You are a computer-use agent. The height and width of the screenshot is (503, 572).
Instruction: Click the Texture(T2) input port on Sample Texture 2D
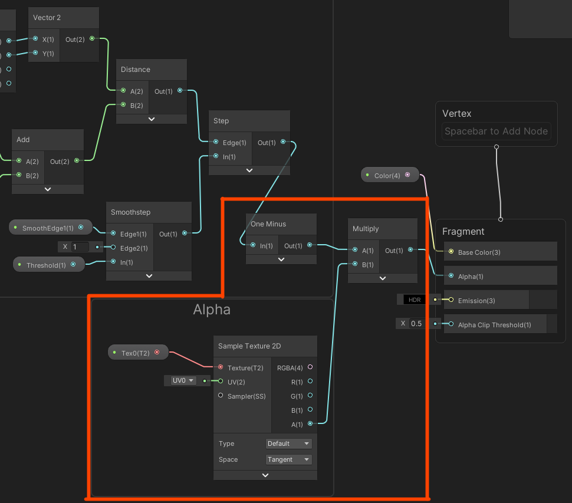click(219, 367)
